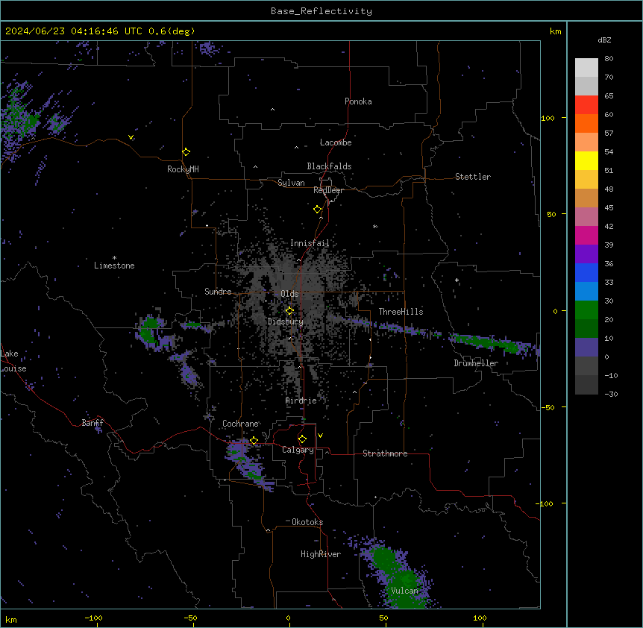Click the yellow diamond marker above Didsbury
This screenshot has height=628, width=643.
[x=290, y=311]
